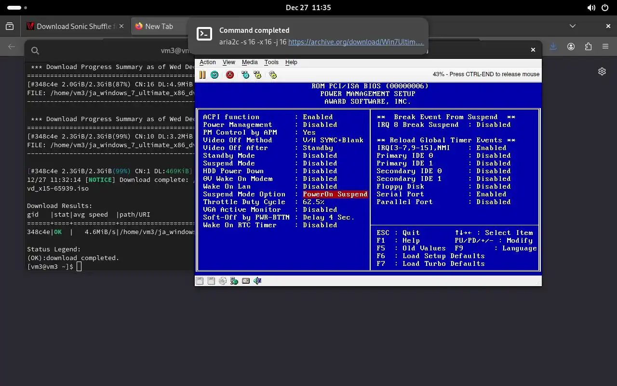617x386 pixels.
Task: Click the Secondary IDE 1 label
Action: pyautogui.click(x=409, y=179)
